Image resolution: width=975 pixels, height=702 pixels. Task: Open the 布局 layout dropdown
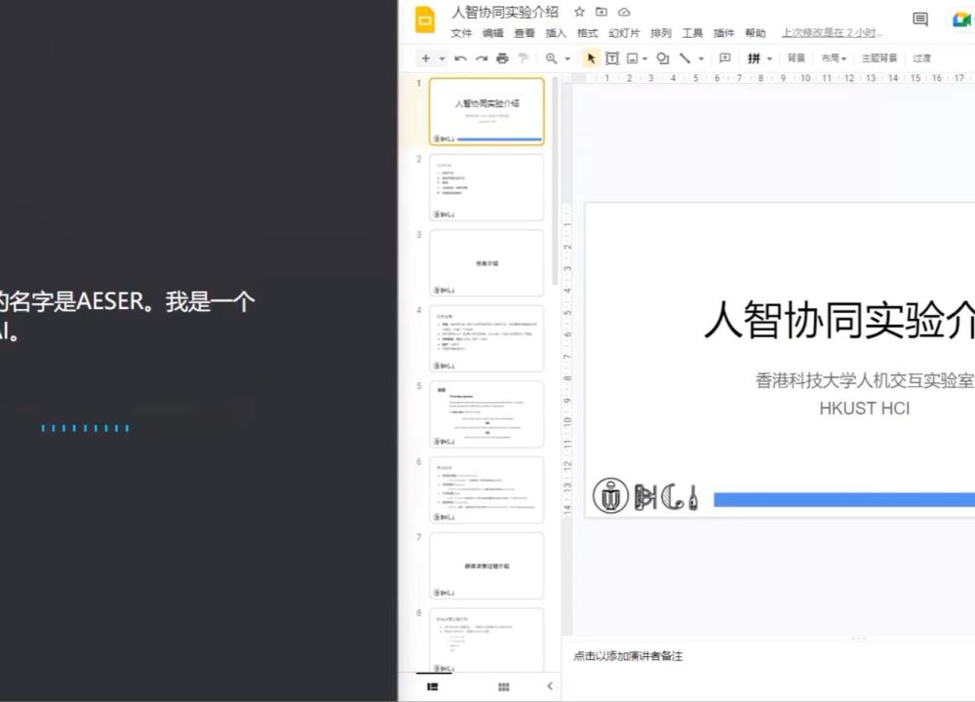833,58
